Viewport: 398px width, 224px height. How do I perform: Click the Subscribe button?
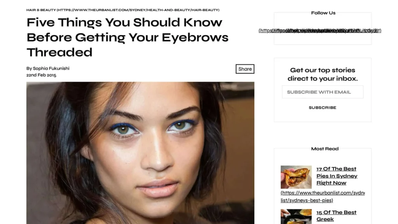click(x=322, y=108)
